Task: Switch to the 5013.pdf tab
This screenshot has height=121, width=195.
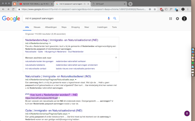Action: [109, 4]
